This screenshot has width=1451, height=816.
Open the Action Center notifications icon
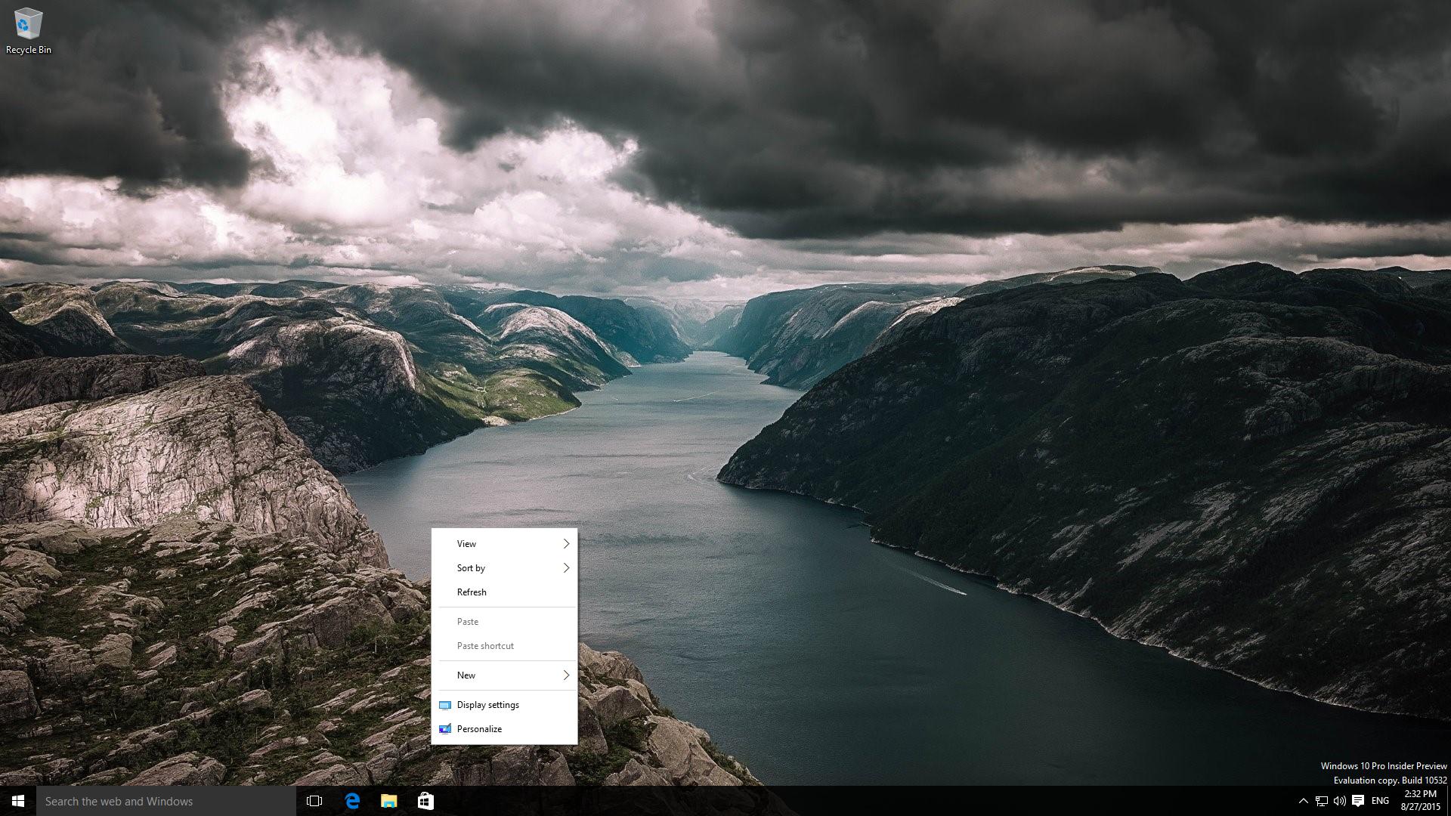pyautogui.click(x=1358, y=801)
